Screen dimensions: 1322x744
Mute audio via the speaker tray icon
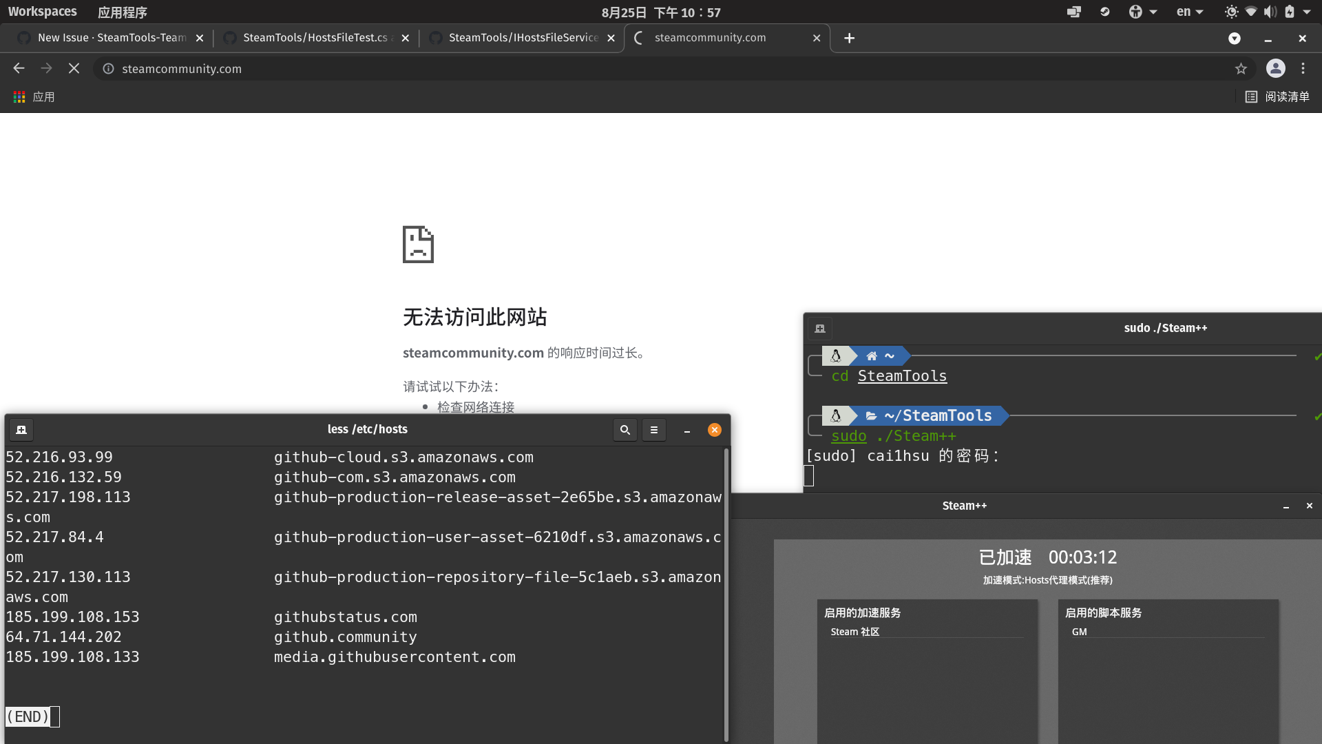pos(1269,12)
